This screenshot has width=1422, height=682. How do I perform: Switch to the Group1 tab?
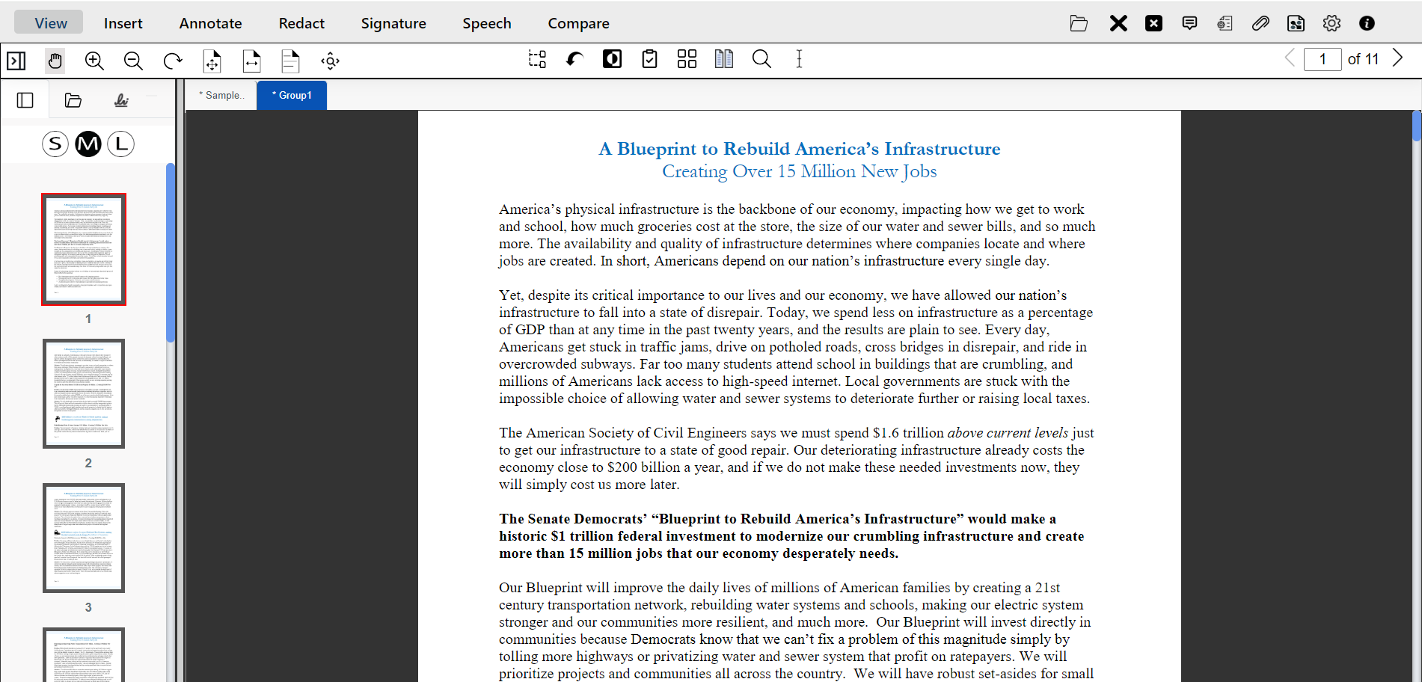(x=291, y=95)
